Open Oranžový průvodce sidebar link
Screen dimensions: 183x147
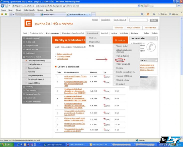35,64
